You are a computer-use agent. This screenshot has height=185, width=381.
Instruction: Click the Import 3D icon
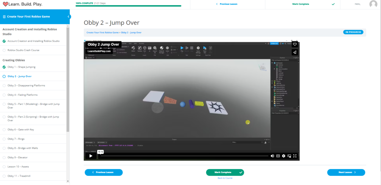[x=155, y=48]
